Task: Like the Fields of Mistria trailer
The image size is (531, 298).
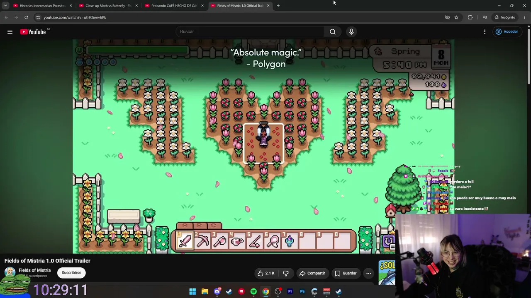Action: coord(266,273)
